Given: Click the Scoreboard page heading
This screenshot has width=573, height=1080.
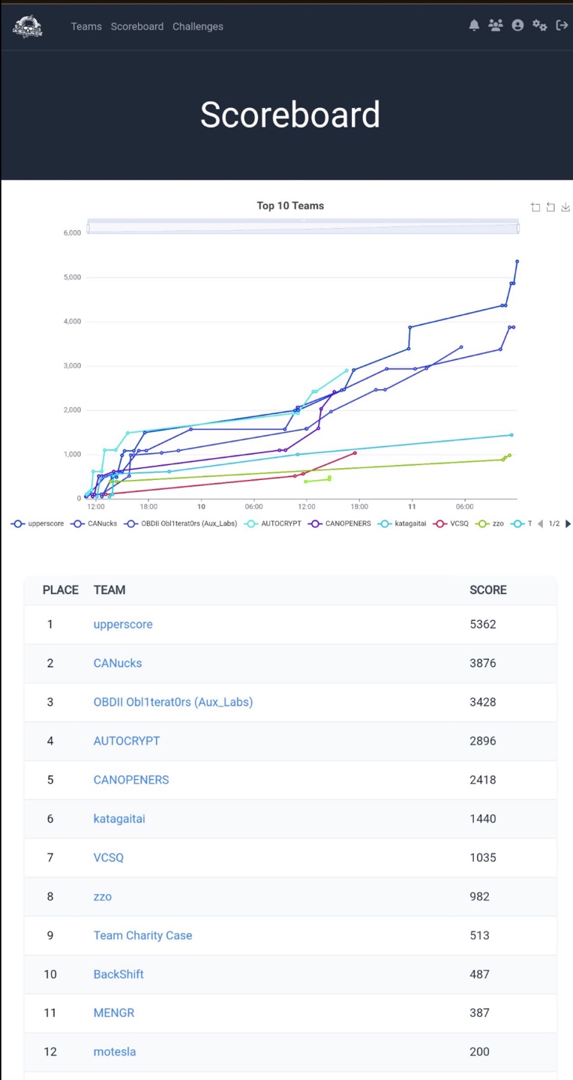Looking at the screenshot, I should click(x=290, y=115).
